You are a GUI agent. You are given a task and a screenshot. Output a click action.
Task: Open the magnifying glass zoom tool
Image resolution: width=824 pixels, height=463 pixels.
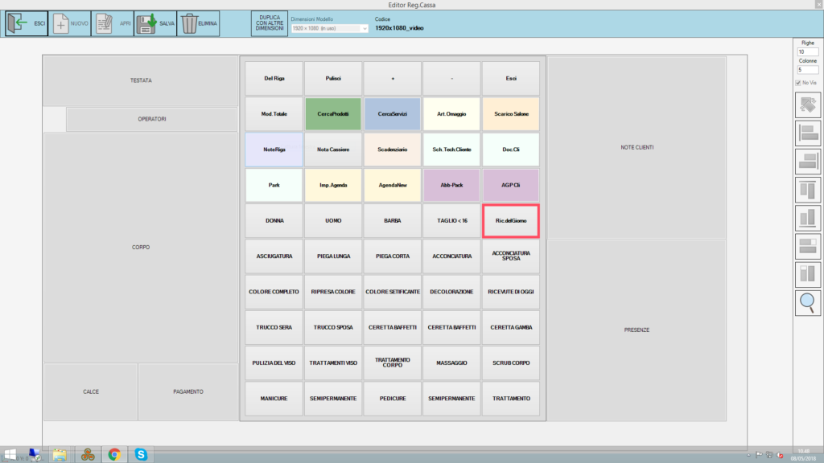[808, 302]
